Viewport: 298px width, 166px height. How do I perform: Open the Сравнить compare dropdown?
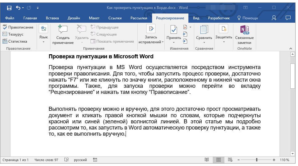204,40
